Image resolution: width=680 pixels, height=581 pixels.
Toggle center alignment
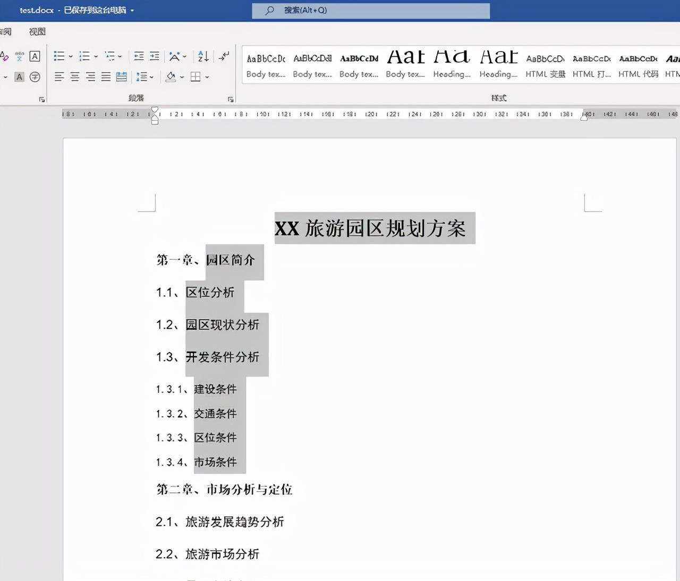point(75,77)
